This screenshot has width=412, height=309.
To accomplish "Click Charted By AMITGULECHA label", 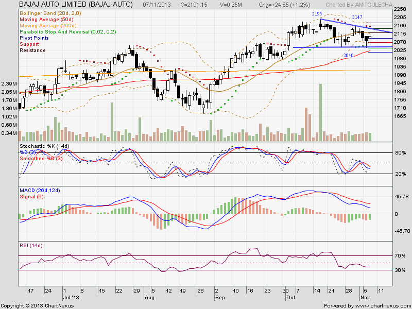I will coord(359,5).
